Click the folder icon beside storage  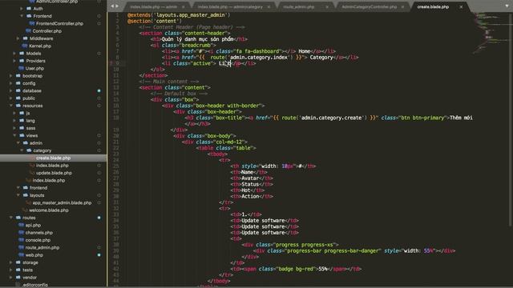pos(18,262)
